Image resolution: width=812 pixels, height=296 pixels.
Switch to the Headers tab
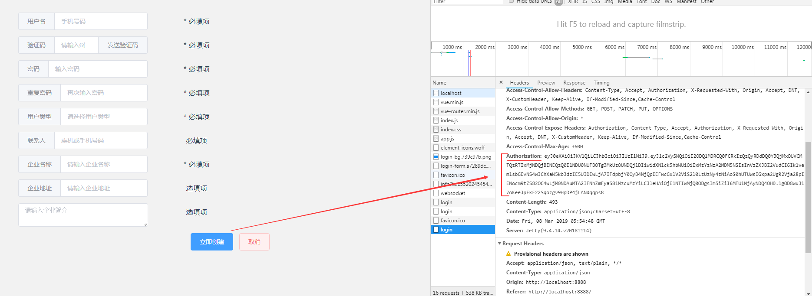tap(519, 83)
